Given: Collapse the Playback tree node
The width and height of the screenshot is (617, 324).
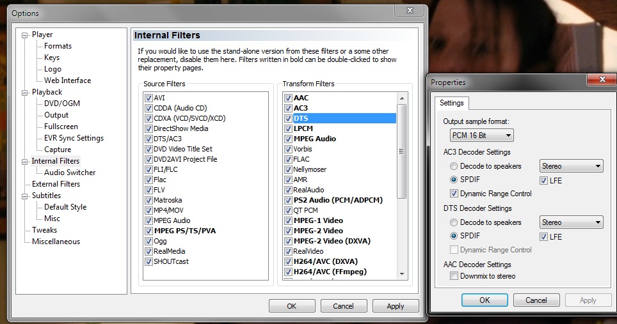Looking at the screenshot, I should click(25, 93).
